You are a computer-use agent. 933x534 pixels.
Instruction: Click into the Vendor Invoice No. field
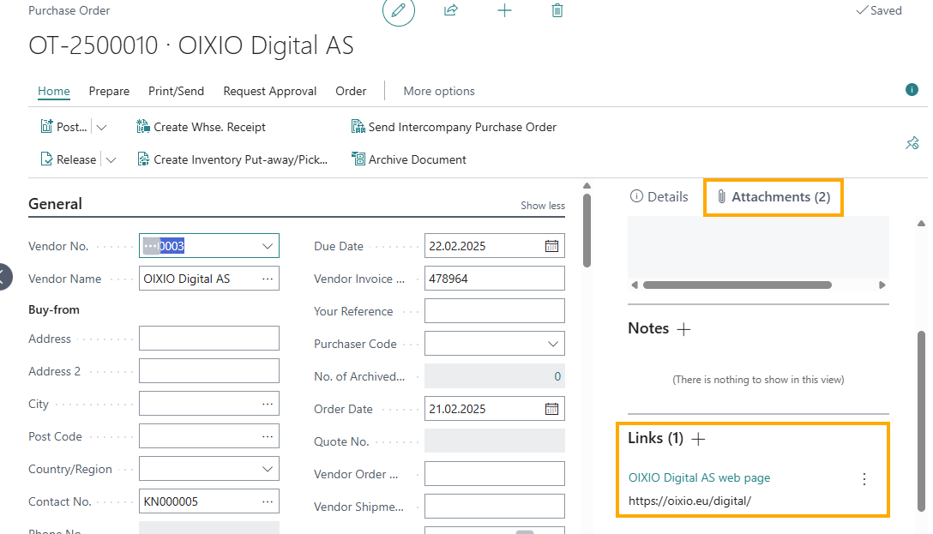click(495, 279)
